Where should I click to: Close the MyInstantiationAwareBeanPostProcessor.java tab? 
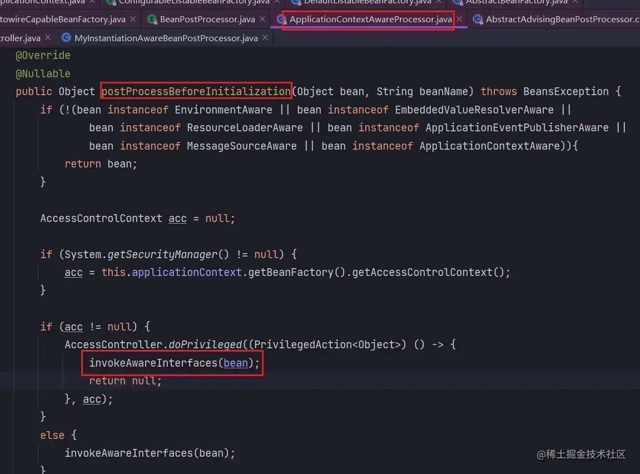265,38
